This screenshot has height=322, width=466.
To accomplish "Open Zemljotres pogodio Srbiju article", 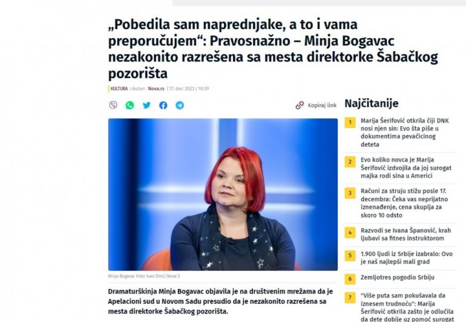I will click(398, 277).
